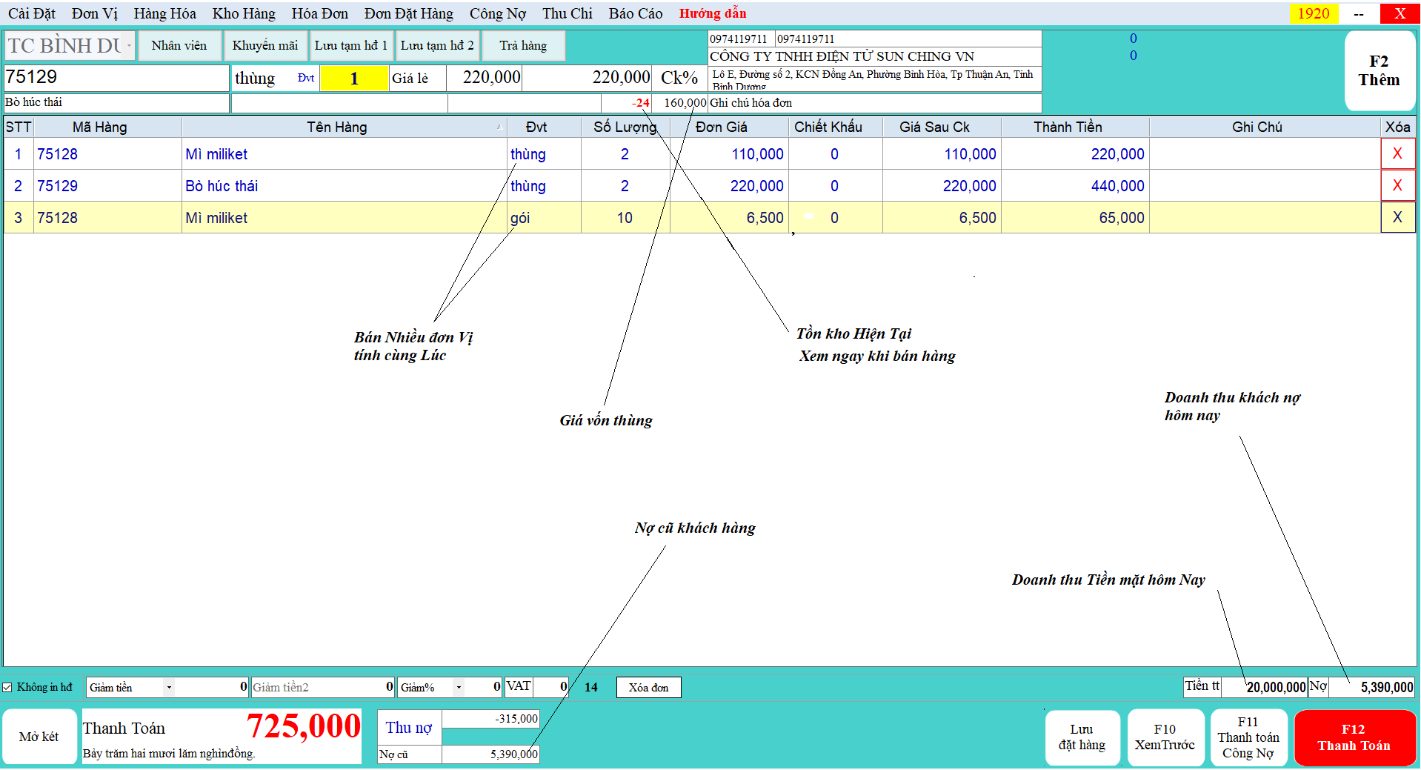Viewport: 1421px width, 770px height.
Task: Click Lưu tạm hđ 2 button
Action: click(x=437, y=45)
